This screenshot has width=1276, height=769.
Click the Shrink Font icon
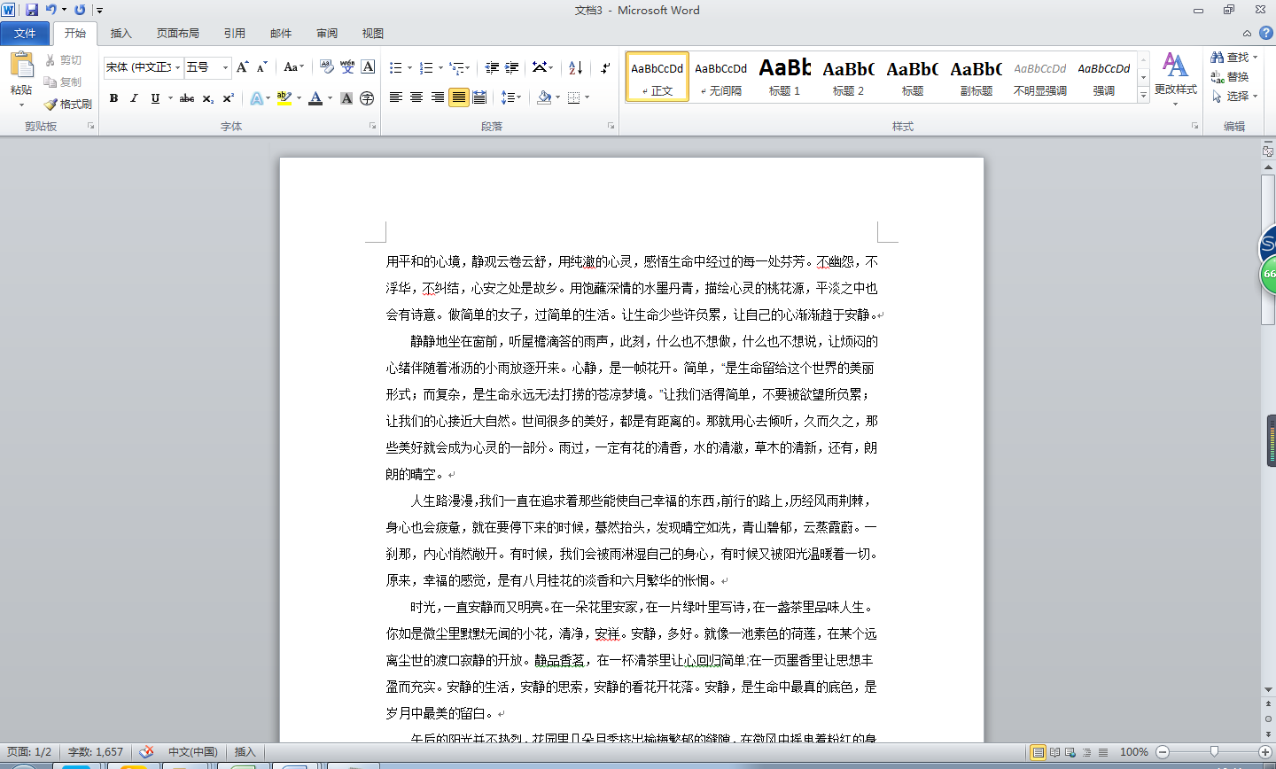pos(261,67)
